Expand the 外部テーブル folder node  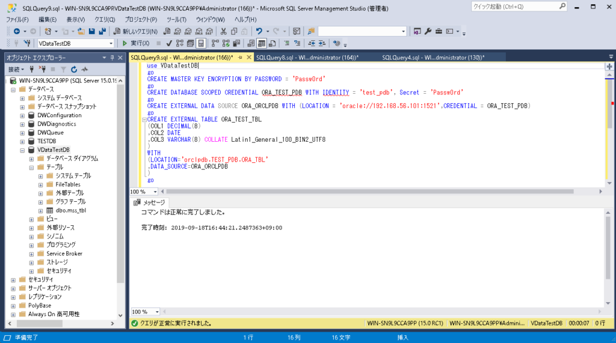click(x=41, y=193)
